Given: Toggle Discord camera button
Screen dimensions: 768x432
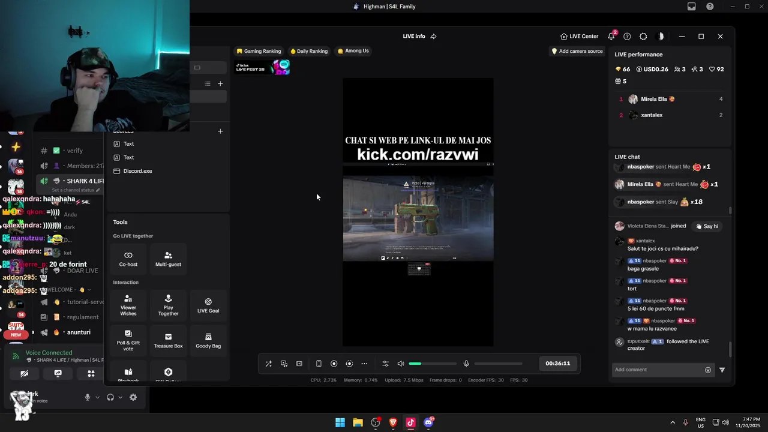Looking at the screenshot, I should click(25, 373).
